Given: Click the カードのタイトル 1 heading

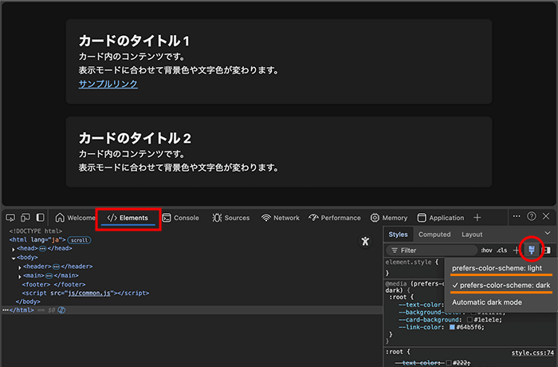Looking at the screenshot, I should [134, 41].
